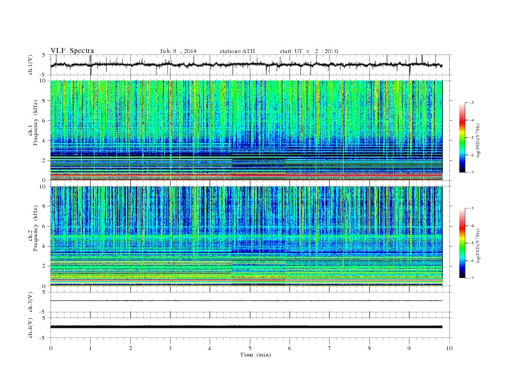
Task: Click time axis tick label "4"
Action: (x=210, y=348)
